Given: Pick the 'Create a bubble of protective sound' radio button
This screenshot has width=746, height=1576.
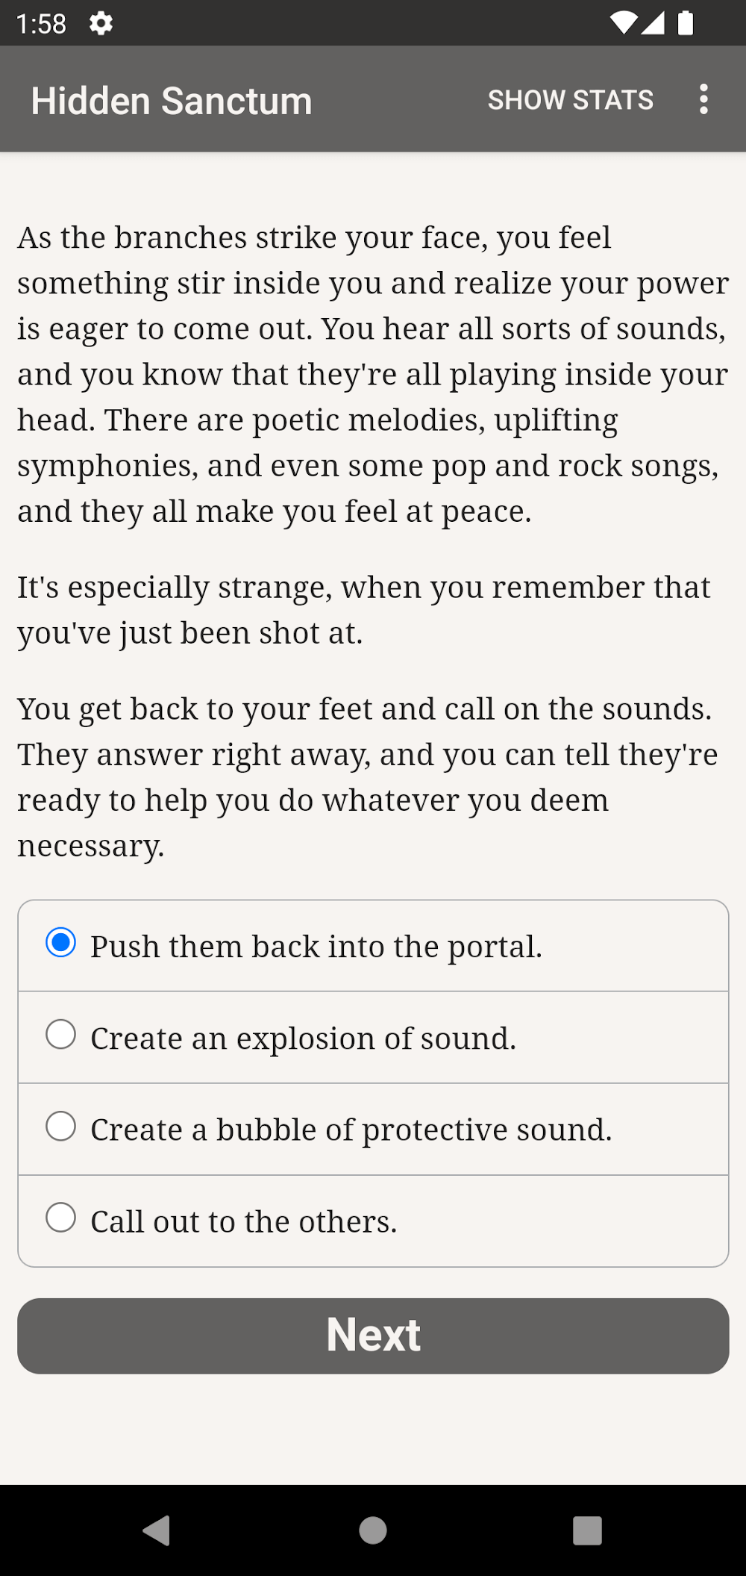Looking at the screenshot, I should coord(61,1127).
